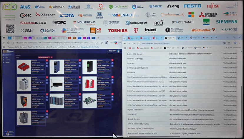Open Edge settings and more ellipsis menu
Viewport: 244px width, 139px height.
[111, 43]
